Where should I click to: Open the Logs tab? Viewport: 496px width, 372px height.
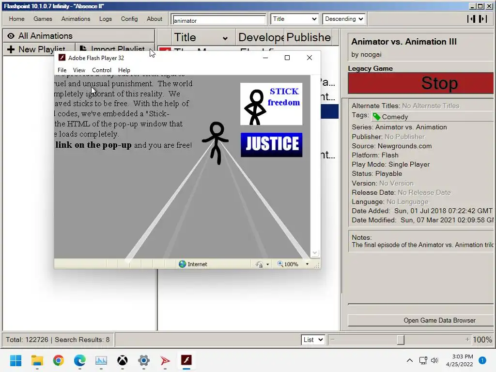105,19
